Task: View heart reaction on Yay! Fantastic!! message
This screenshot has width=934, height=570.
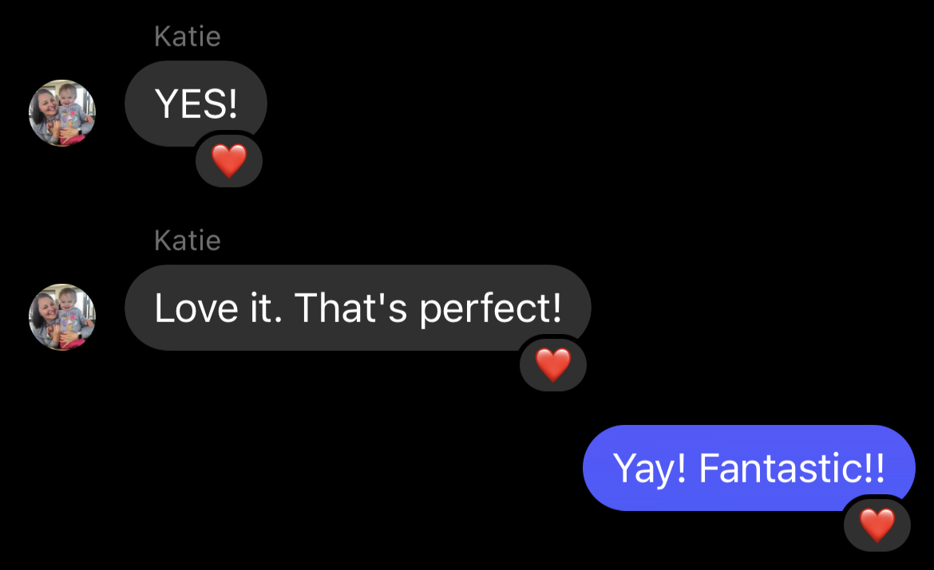Action: tap(877, 525)
